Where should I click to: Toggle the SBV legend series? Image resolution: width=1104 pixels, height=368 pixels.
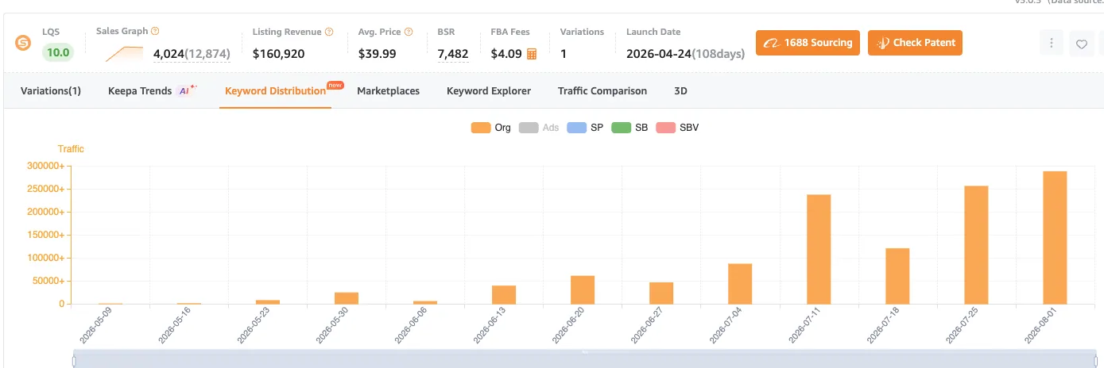point(677,127)
